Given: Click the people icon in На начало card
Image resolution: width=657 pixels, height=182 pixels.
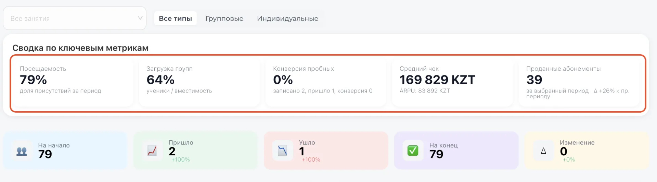Looking at the screenshot, I should tap(22, 151).
